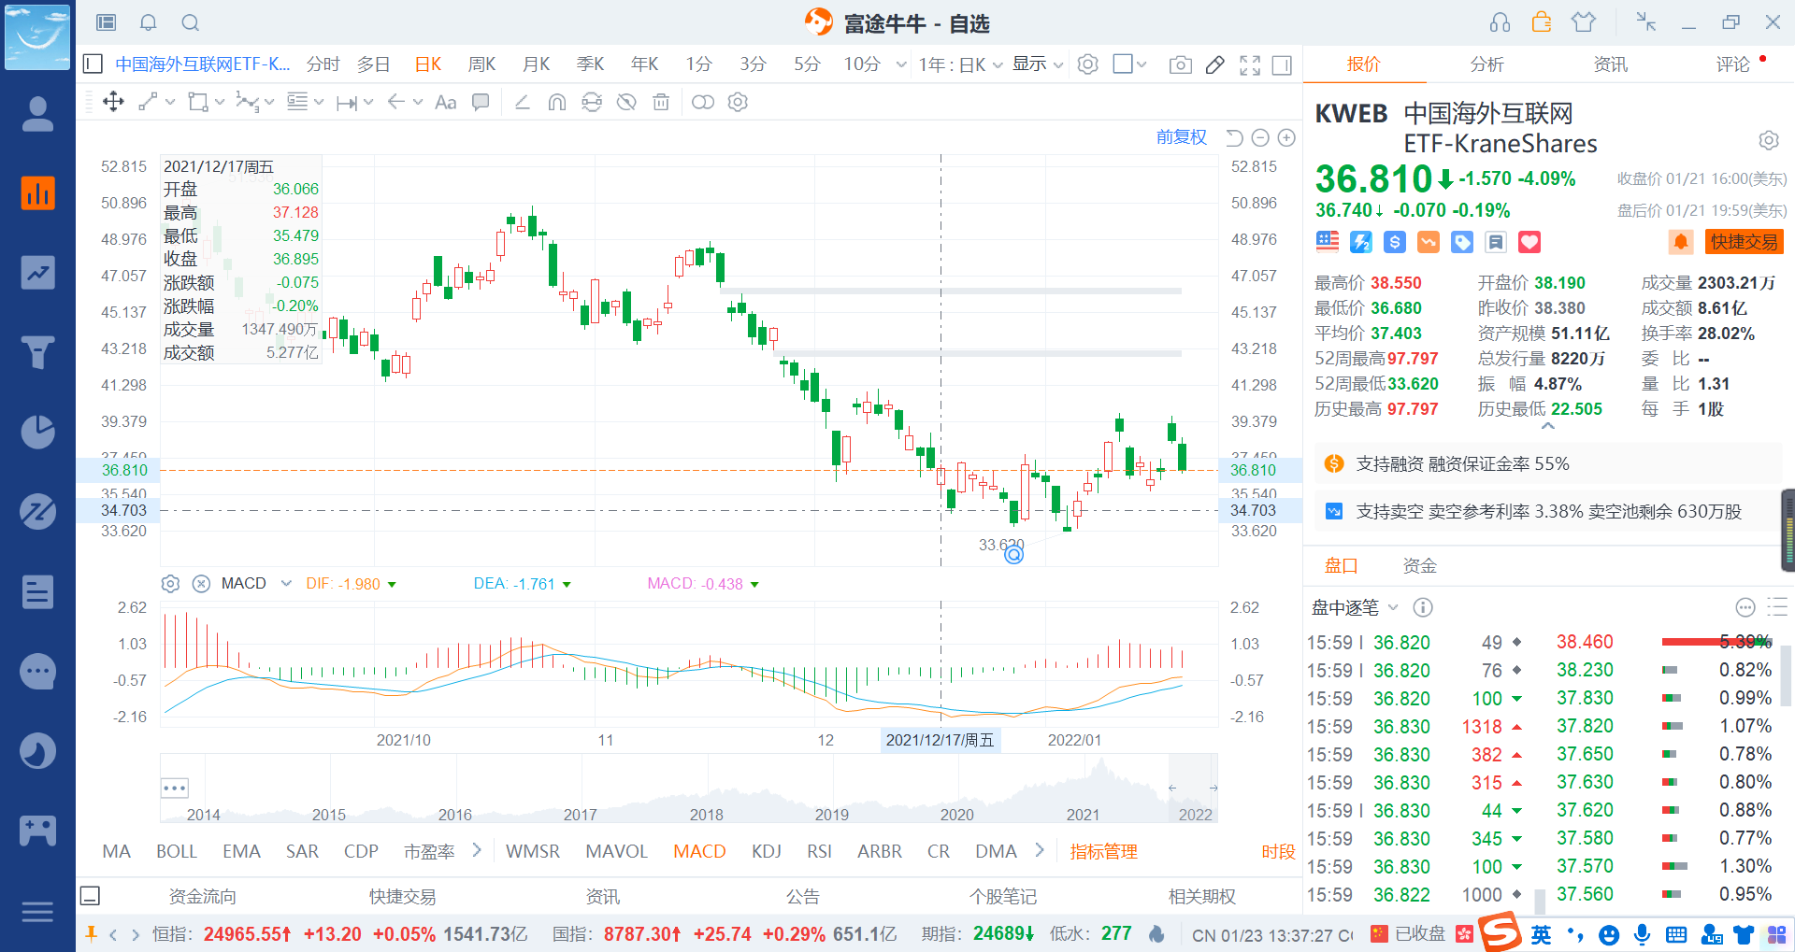
Task: Insert a comment bubble annotation
Action: coord(481,102)
